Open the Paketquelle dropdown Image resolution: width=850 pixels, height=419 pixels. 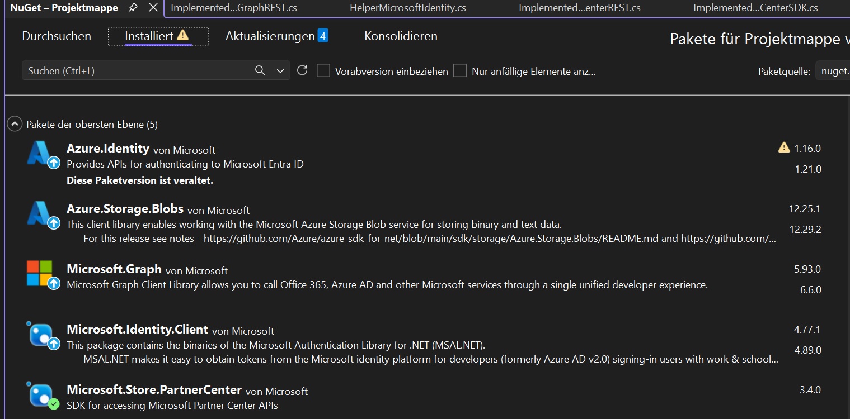[x=833, y=71]
